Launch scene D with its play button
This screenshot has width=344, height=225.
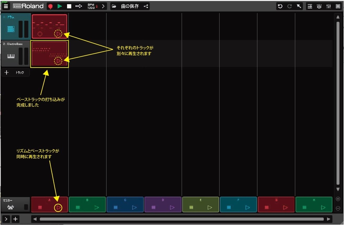172,207
